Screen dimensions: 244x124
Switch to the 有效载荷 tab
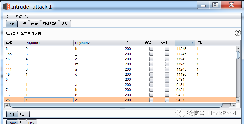(x=50, y=24)
